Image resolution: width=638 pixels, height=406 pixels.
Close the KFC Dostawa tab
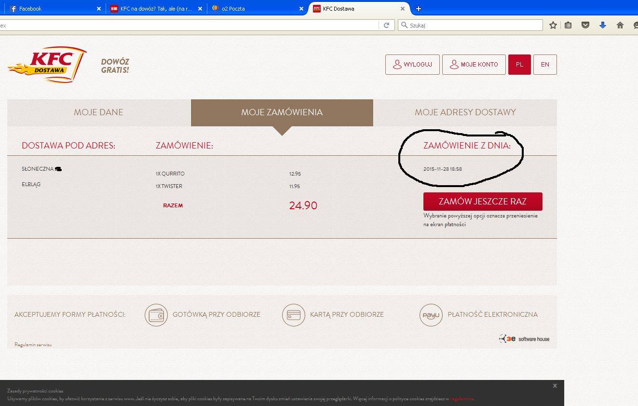pyautogui.click(x=403, y=9)
